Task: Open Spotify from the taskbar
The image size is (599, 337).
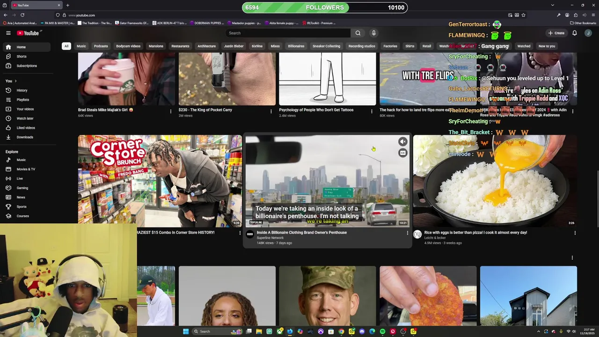Action: coord(382,331)
